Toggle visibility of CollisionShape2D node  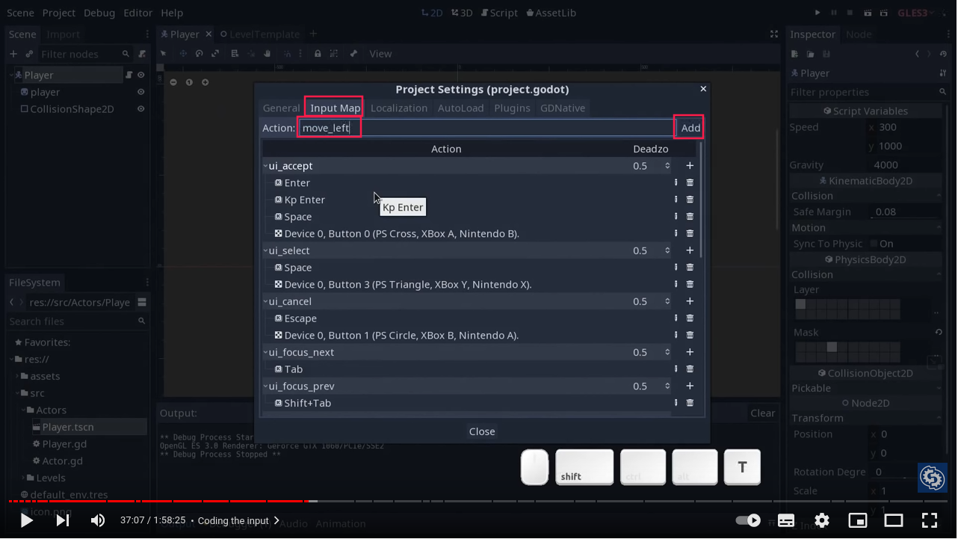(140, 109)
